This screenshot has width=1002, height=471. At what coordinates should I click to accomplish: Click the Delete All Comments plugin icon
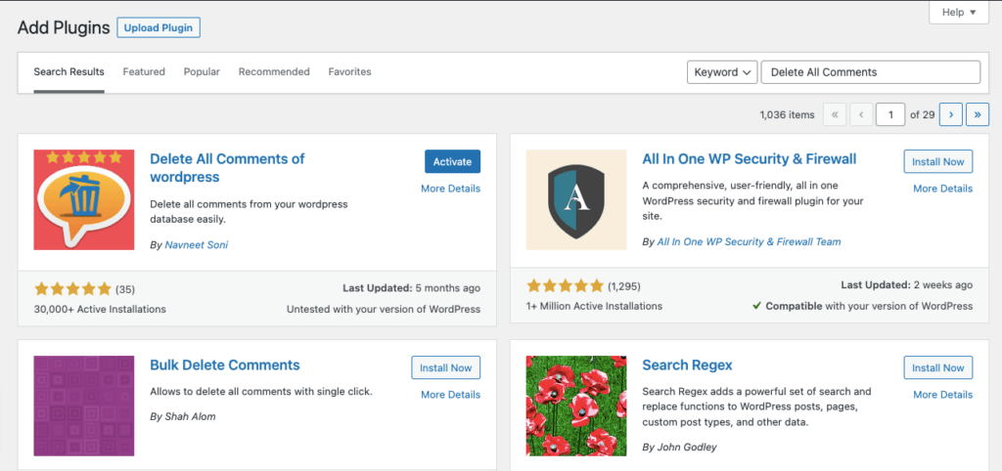[84, 199]
